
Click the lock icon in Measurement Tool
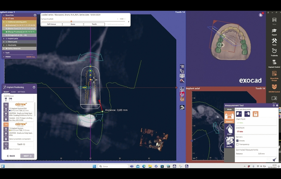tap(255, 114)
